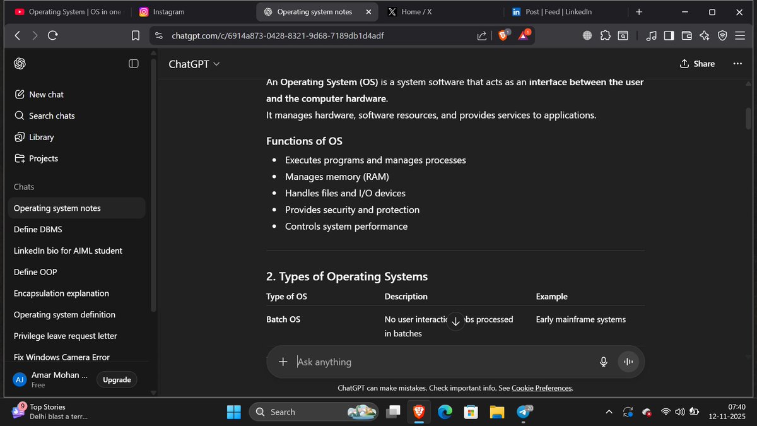Viewport: 757px width, 426px height.
Task: Open the Projects section
Action: pos(44,158)
